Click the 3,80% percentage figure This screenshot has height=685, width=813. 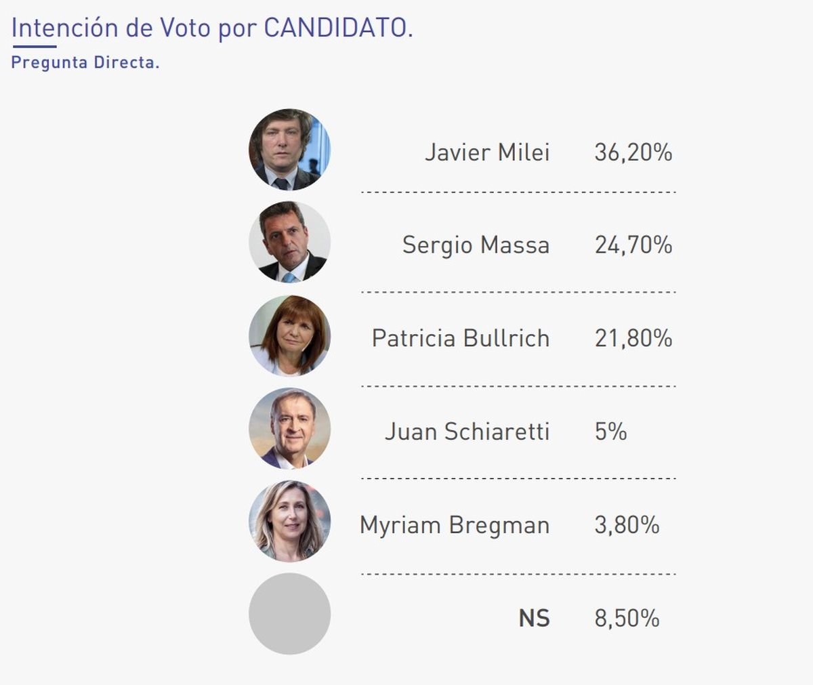pyautogui.click(x=627, y=525)
